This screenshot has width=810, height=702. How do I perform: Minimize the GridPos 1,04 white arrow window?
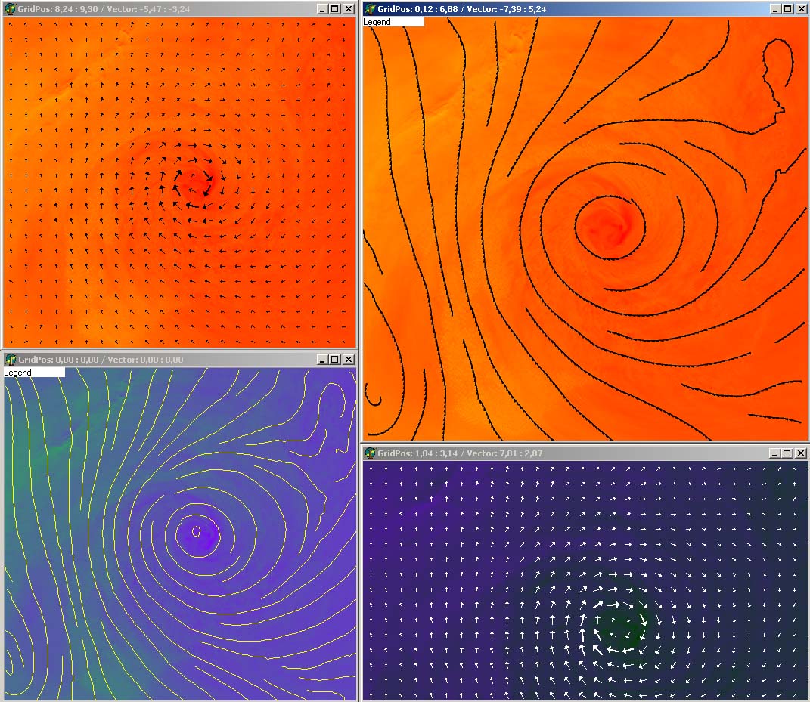pos(775,453)
